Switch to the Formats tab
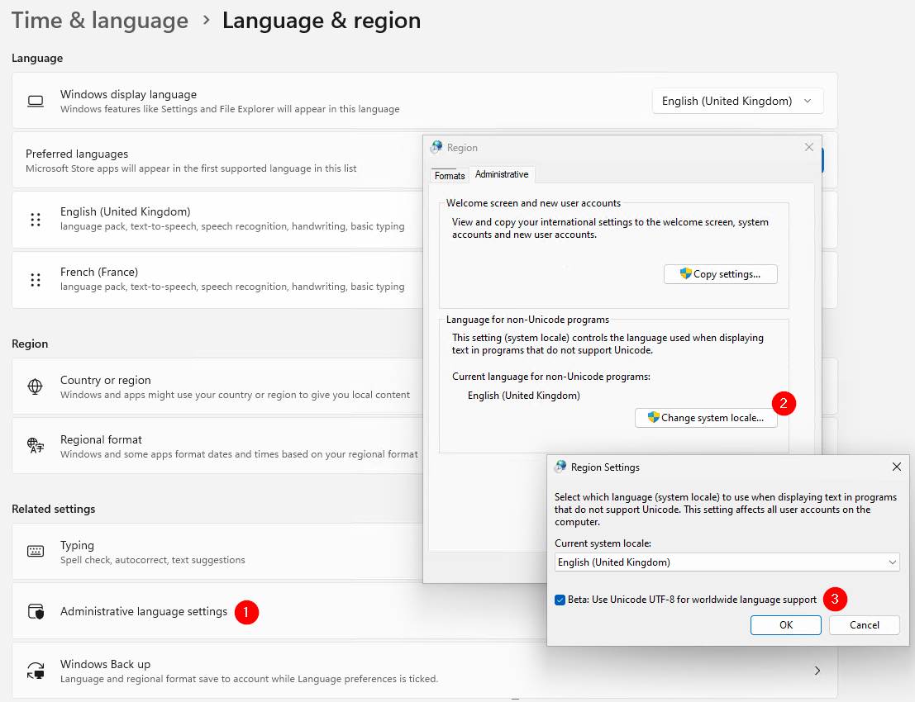 point(450,175)
